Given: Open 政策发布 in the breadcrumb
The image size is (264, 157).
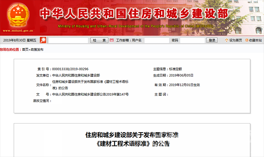Looking at the screenshot, I should [x=37, y=49].
